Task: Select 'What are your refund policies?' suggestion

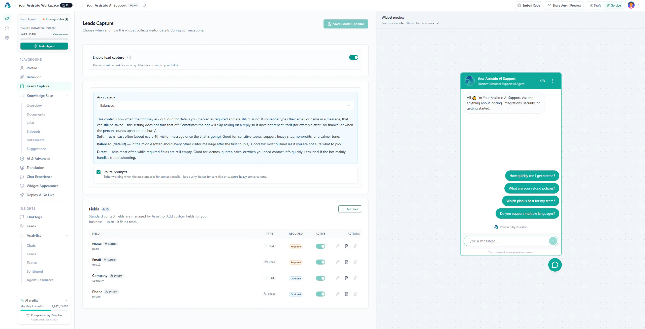Action: (532, 188)
